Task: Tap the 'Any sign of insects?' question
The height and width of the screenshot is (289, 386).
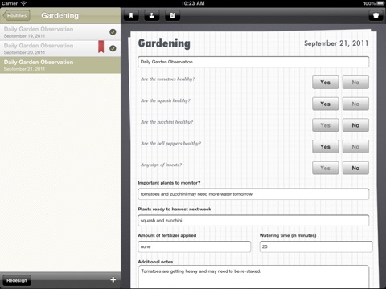Action: click(x=161, y=165)
